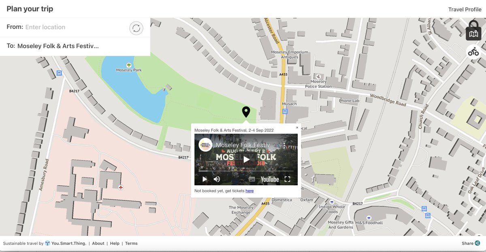Click the bus stop icon near Musach
The height and width of the screenshot is (252, 486).
(285, 111)
